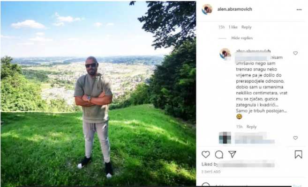Save post with bookmark icon

tap(298, 154)
